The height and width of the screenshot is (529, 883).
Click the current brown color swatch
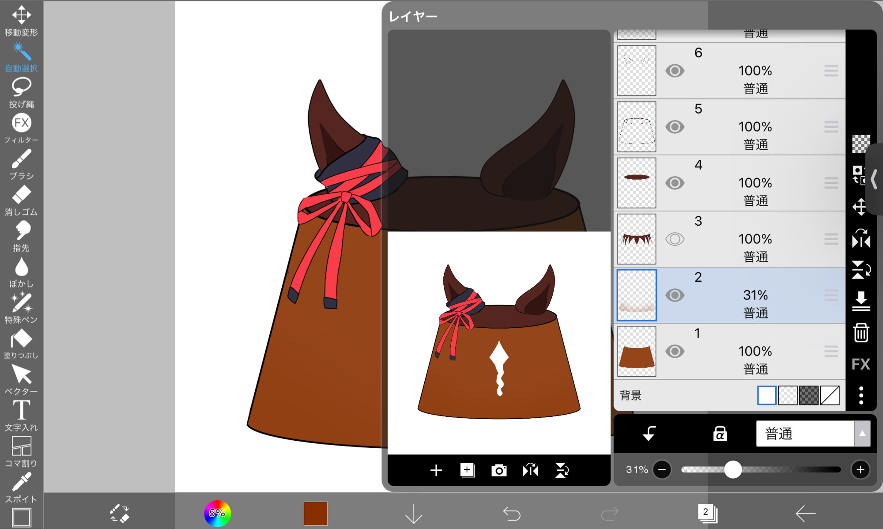click(315, 513)
